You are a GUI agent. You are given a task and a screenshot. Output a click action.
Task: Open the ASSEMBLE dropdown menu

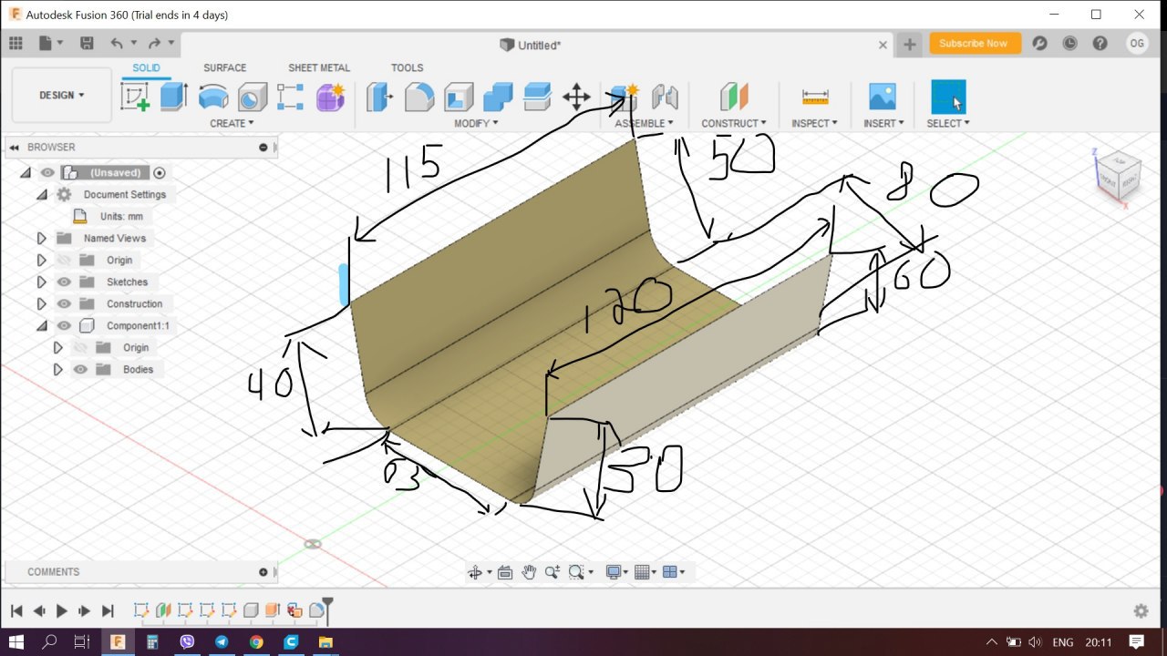tap(644, 123)
